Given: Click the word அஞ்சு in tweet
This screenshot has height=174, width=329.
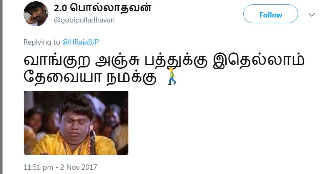Looking at the screenshot, I should (118, 61).
